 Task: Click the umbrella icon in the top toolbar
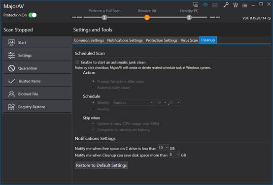[x=205, y=5]
